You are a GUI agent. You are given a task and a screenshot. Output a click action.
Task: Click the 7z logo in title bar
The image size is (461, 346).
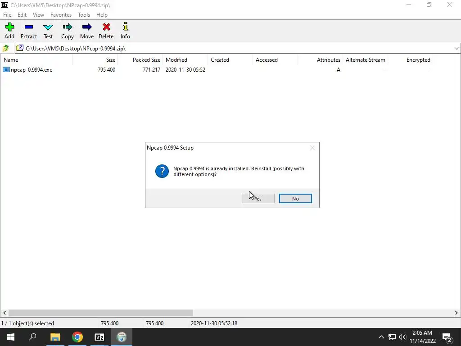tap(5, 5)
